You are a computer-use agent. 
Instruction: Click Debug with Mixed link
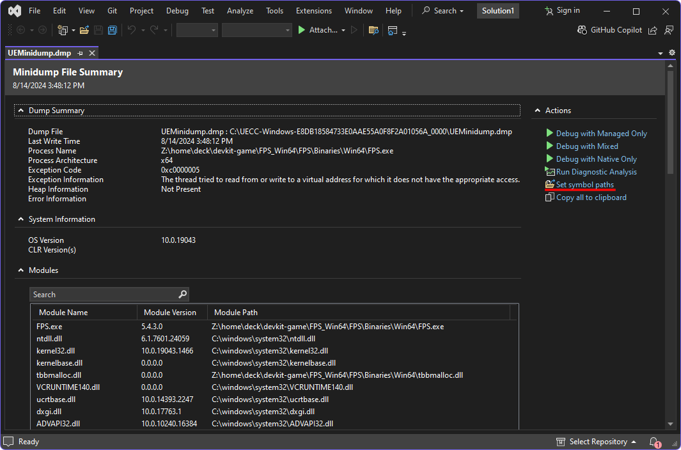587,146
